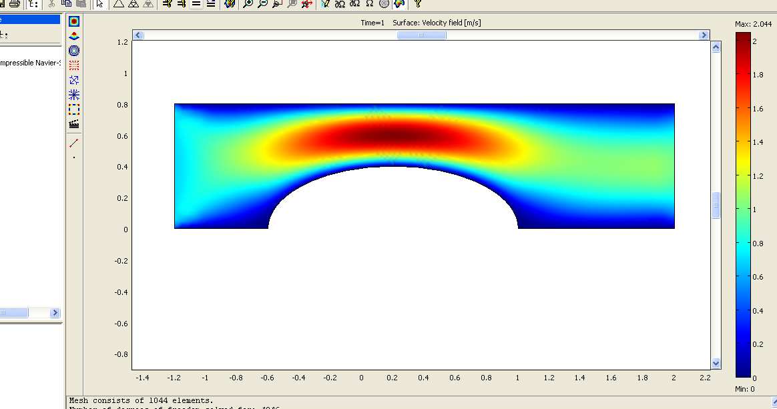Click the 'Mesh consists of 1044 elements' message
The width and height of the screenshot is (777, 409).
[142, 400]
